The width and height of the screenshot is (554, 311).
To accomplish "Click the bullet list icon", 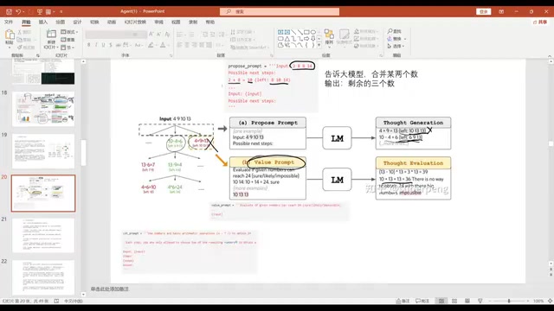I will (x=179, y=35).
